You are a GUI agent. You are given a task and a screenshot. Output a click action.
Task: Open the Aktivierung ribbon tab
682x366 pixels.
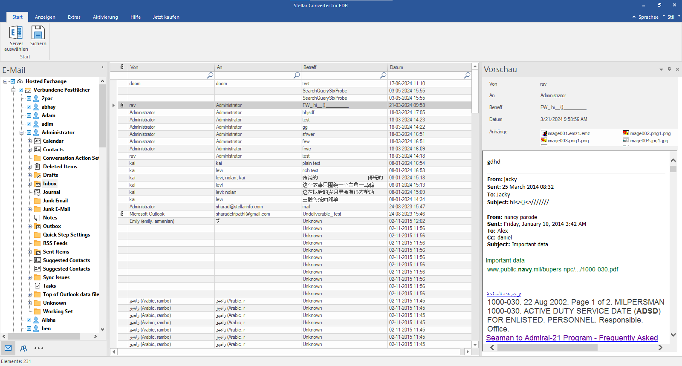pyautogui.click(x=105, y=17)
